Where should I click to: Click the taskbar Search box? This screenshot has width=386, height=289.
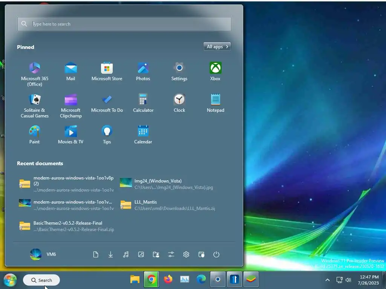coord(41,280)
